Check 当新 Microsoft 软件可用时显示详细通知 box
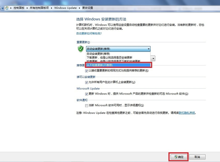This screenshot has width=220, height=162. pos(87,105)
